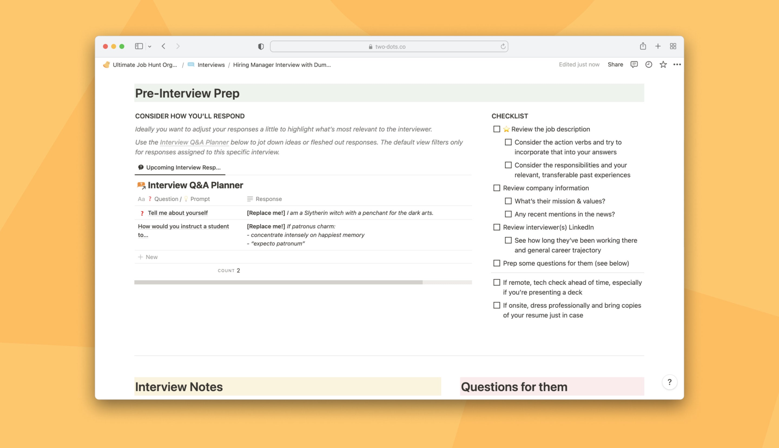
Task: Click CONSIDER HOW YOU'LL RESPOND heading
Action: pyautogui.click(x=190, y=116)
